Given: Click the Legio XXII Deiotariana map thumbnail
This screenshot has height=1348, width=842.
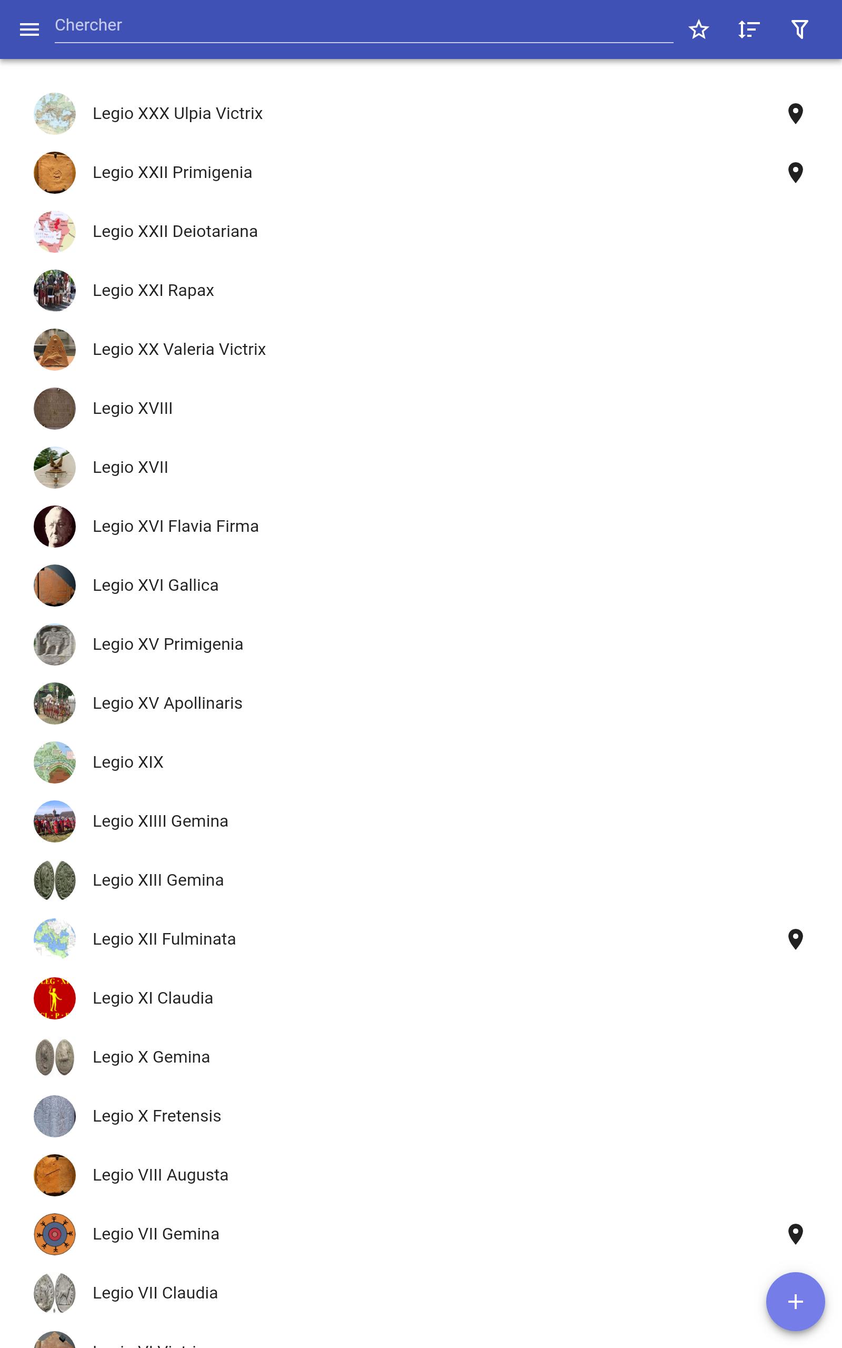Looking at the screenshot, I should pos(55,232).
